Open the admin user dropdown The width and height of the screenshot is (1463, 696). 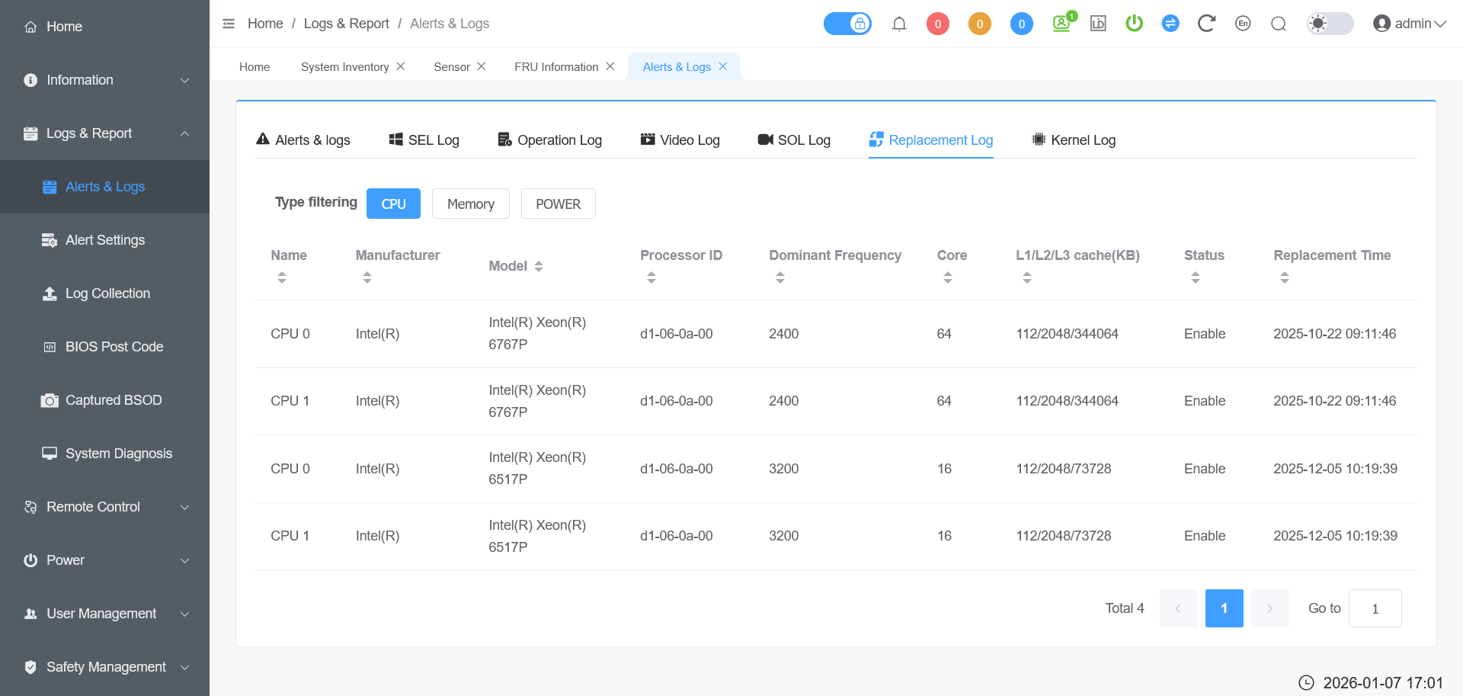1410,24
